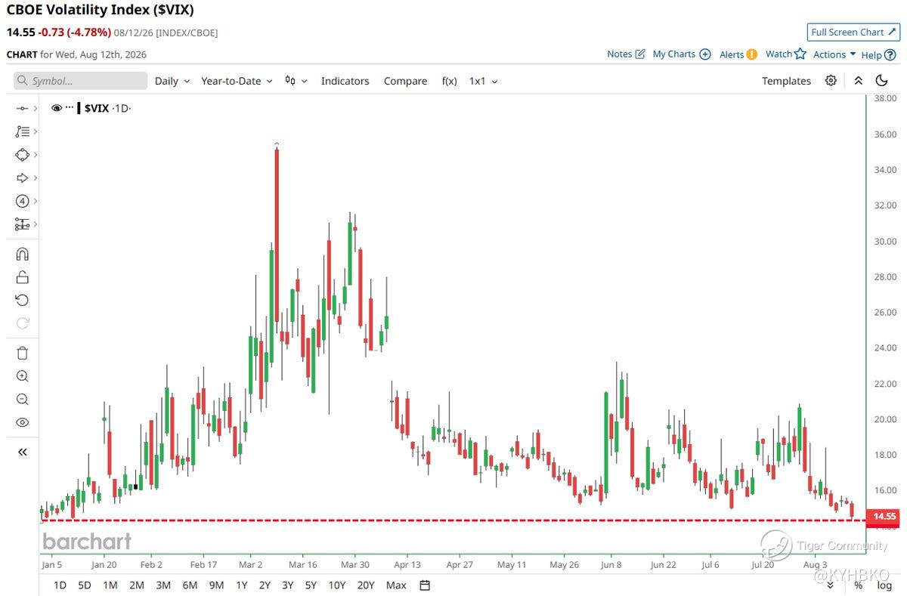
Task: Zoom out of the chart
Action: (x=22, y=400)
